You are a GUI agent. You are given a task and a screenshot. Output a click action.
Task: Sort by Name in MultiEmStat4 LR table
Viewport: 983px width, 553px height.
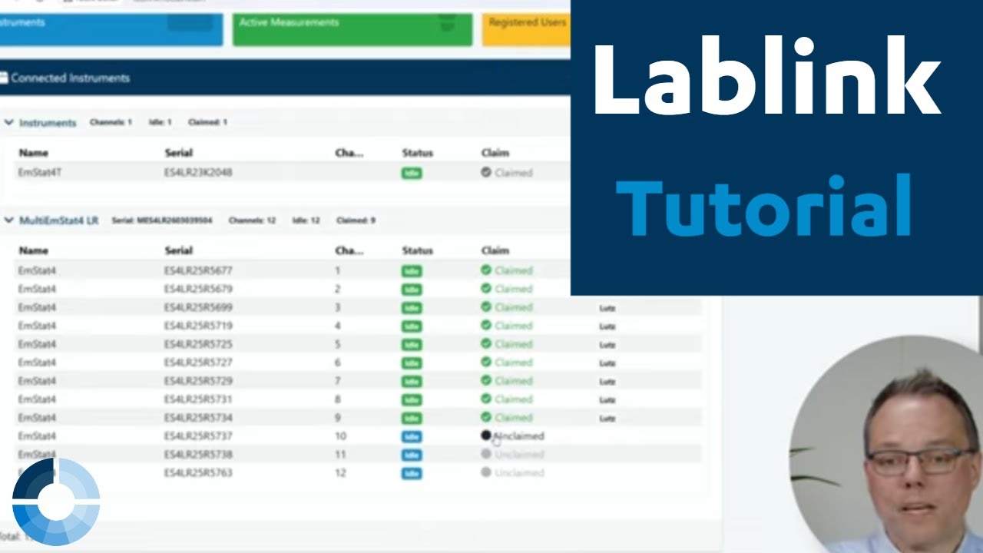34,250
